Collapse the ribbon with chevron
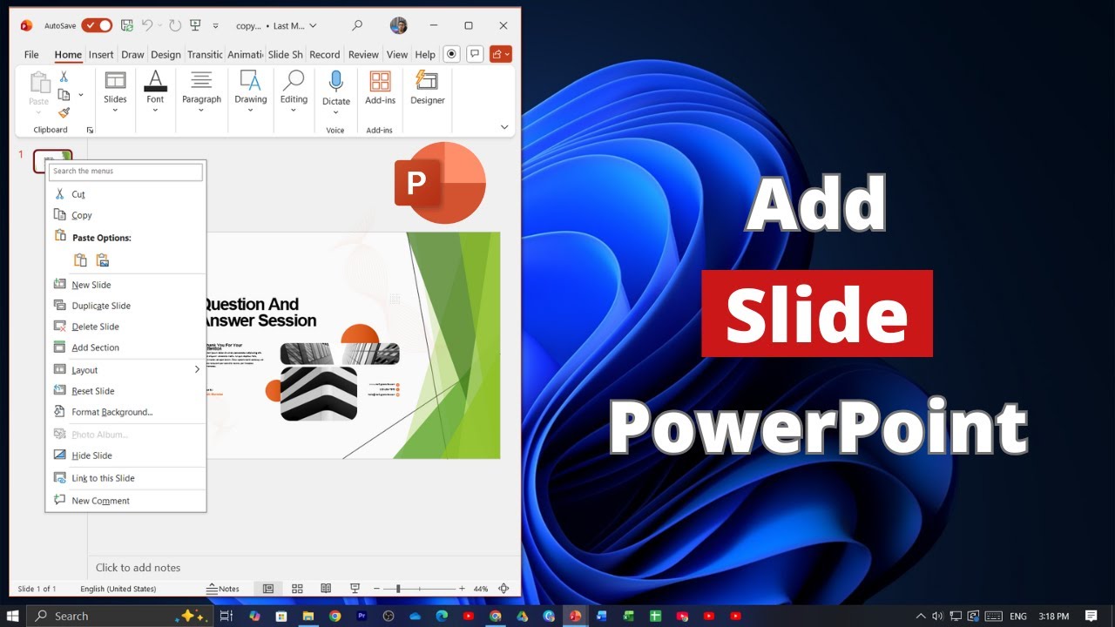 (504, 127)
